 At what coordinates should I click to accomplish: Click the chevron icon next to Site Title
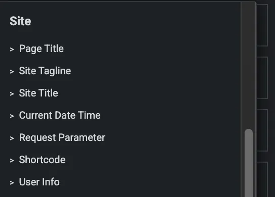[x=12, y=94]
